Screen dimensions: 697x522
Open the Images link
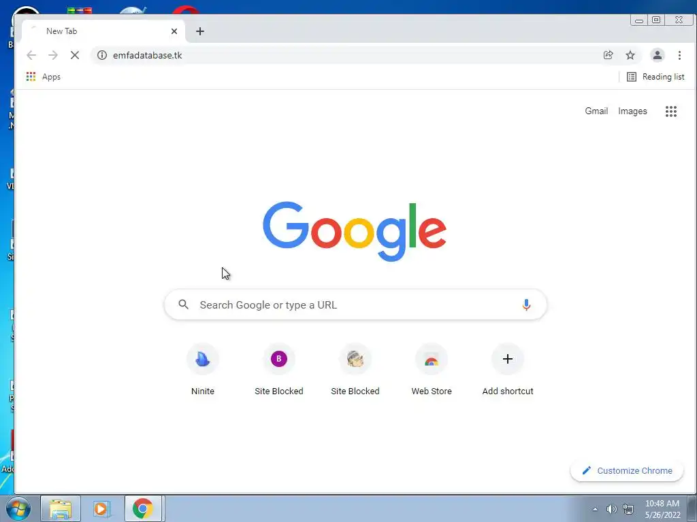[632, 111]
